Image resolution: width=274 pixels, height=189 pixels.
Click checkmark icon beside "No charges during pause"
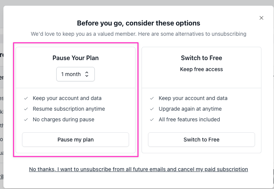tap(26, 119)
